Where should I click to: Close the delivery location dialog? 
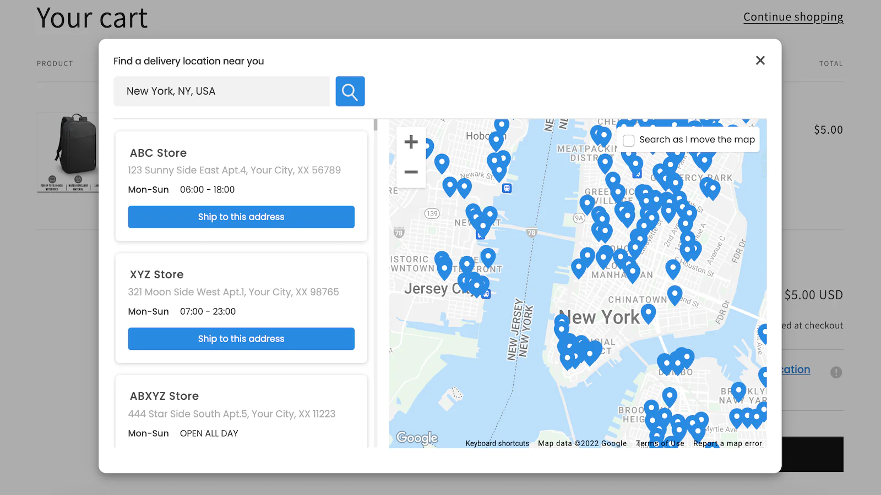click(760, 61)
